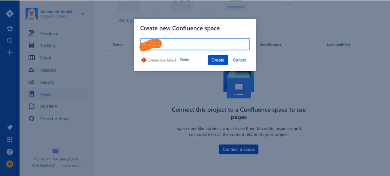Open Jira home diamond logo
Viewport: 390px width, 176px height.
pos(10,14)
